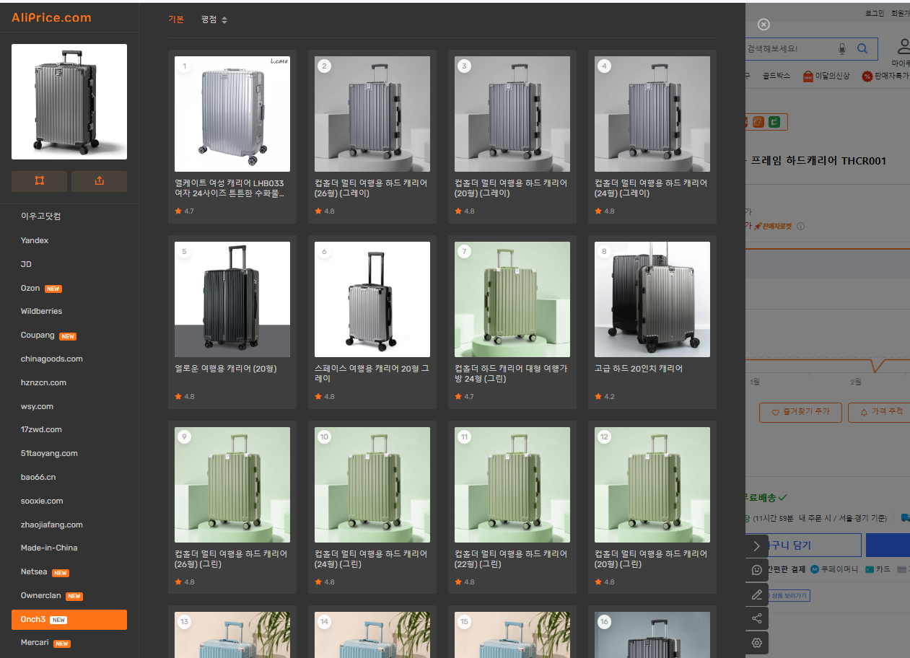Open result 13 blue suitcase thumbnail
The width and height of the screenshot is (910, 658).
pos(232,635)
